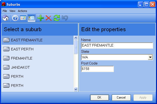Add a new suburb with the green plus
157x104 pixels.
[41, 18]
